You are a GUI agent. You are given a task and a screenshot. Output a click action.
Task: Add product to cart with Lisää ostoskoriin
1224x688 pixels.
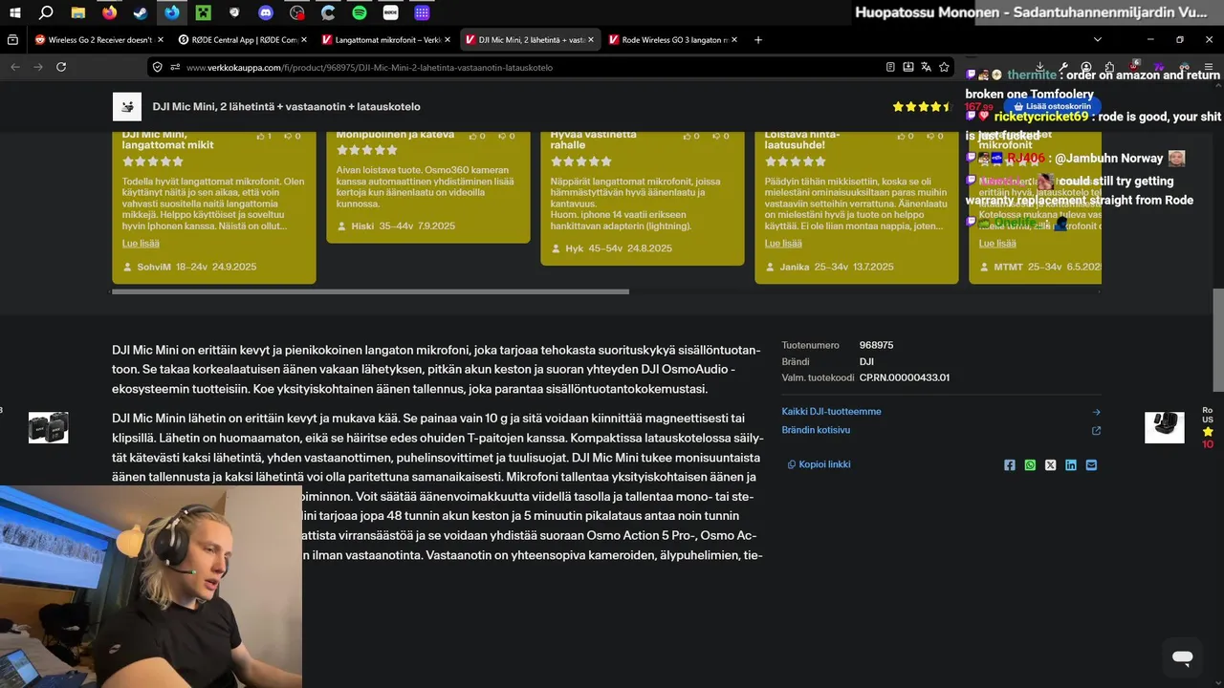(1051, 106)
